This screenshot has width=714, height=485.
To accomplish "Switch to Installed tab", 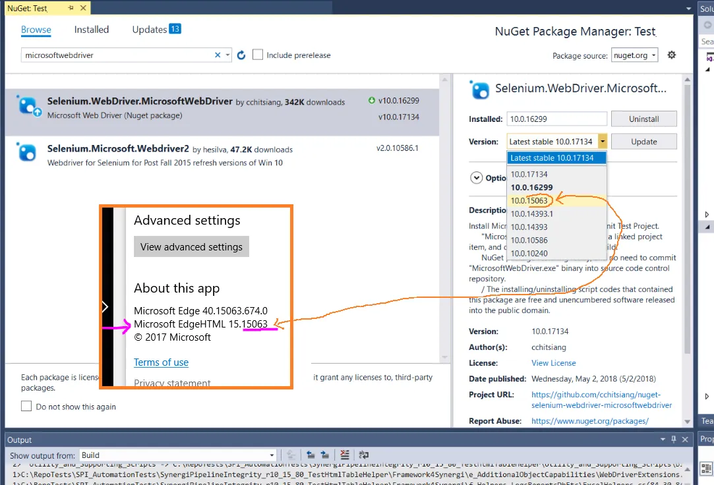I will (x=92, y=30).
